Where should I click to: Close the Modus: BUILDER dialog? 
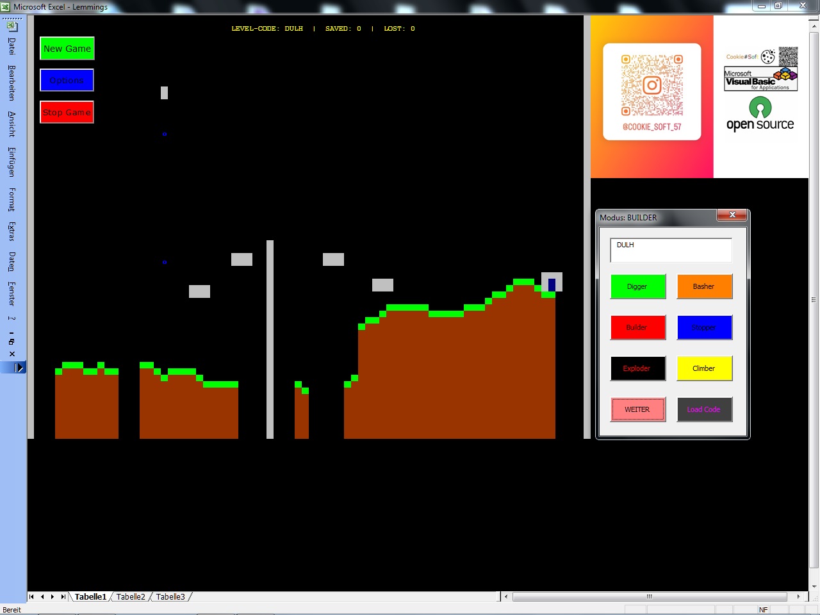pos(732,215)
